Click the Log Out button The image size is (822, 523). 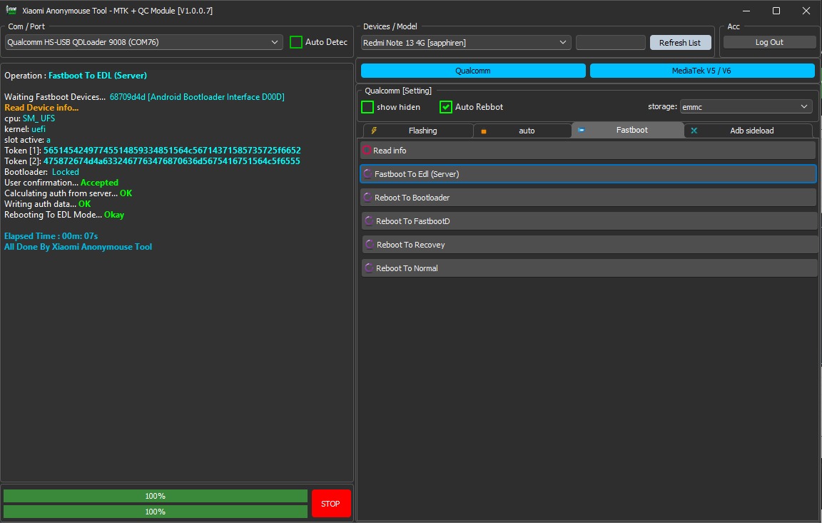coord(769,41)
